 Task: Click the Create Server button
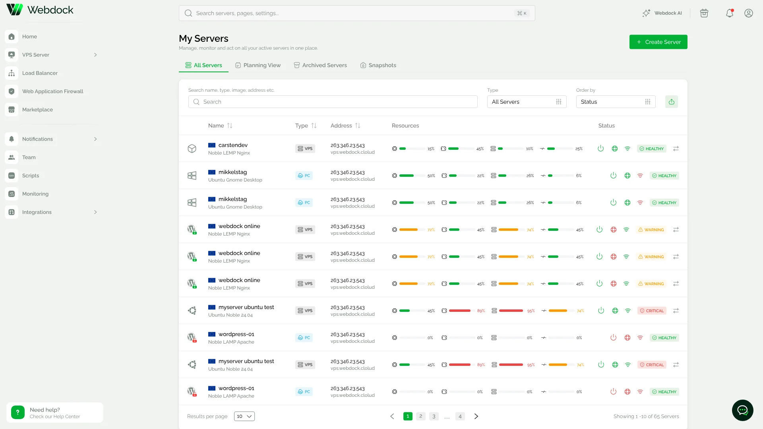pos(658,42)
